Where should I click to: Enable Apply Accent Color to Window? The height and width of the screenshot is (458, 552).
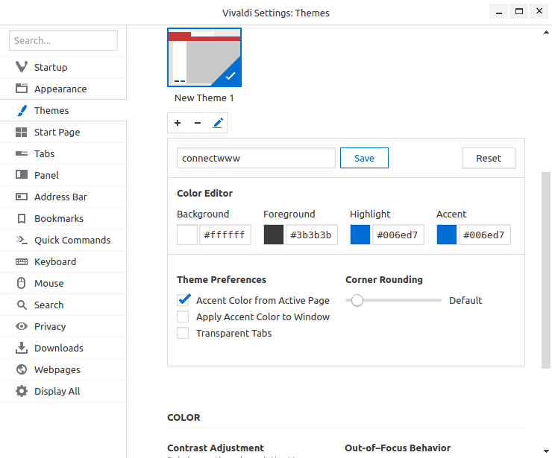point(183,317)
